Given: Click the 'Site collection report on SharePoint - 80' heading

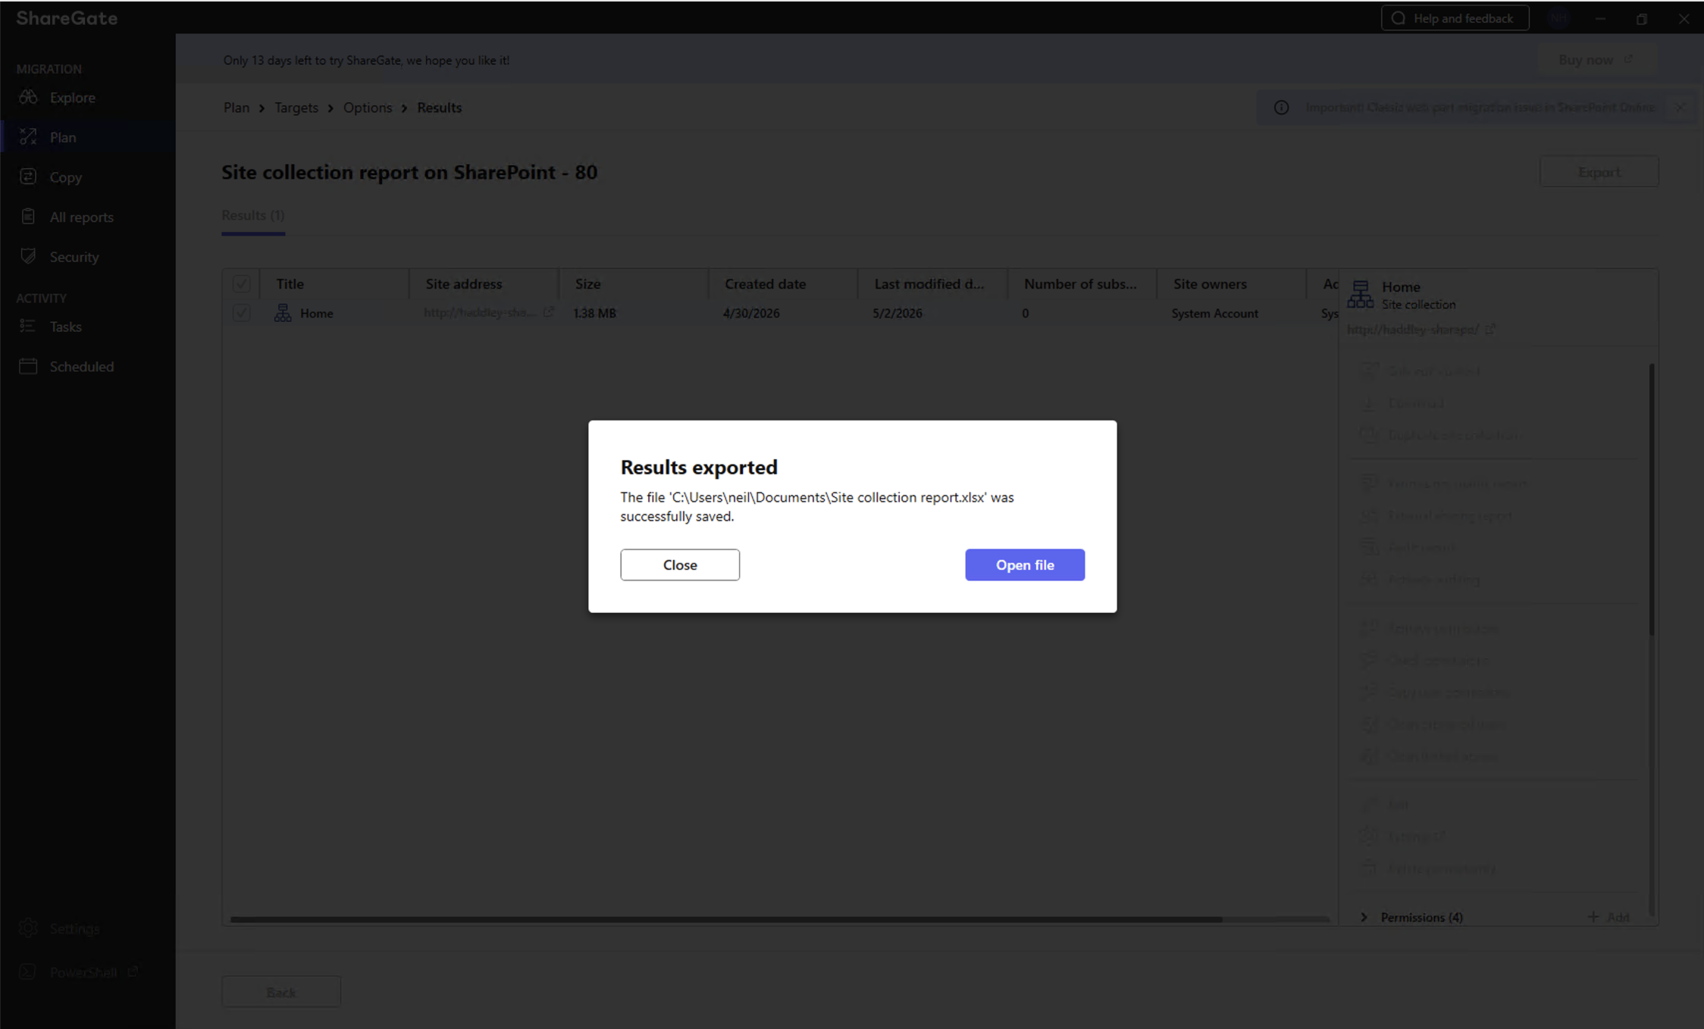Looking at the screenshot, I should point(409,172).
